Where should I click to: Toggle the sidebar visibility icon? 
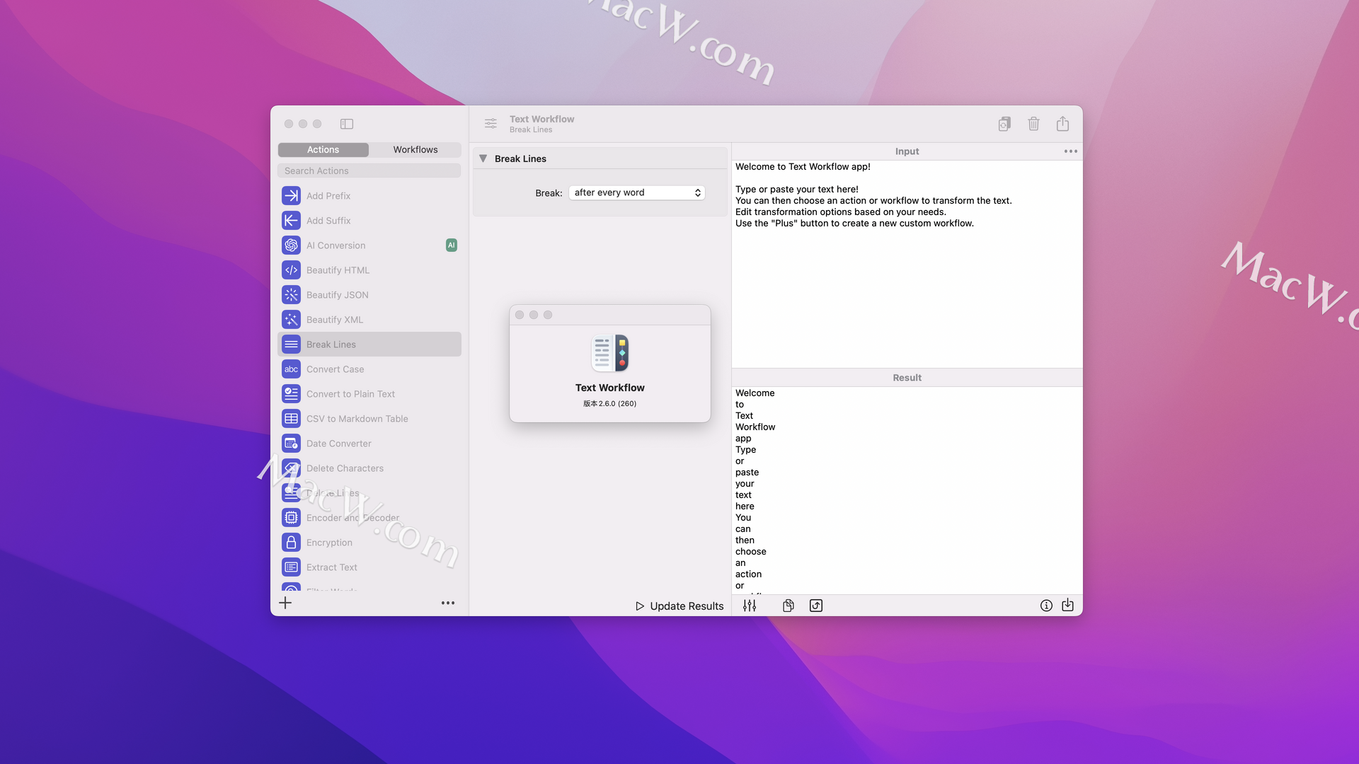tap(347, 124)
